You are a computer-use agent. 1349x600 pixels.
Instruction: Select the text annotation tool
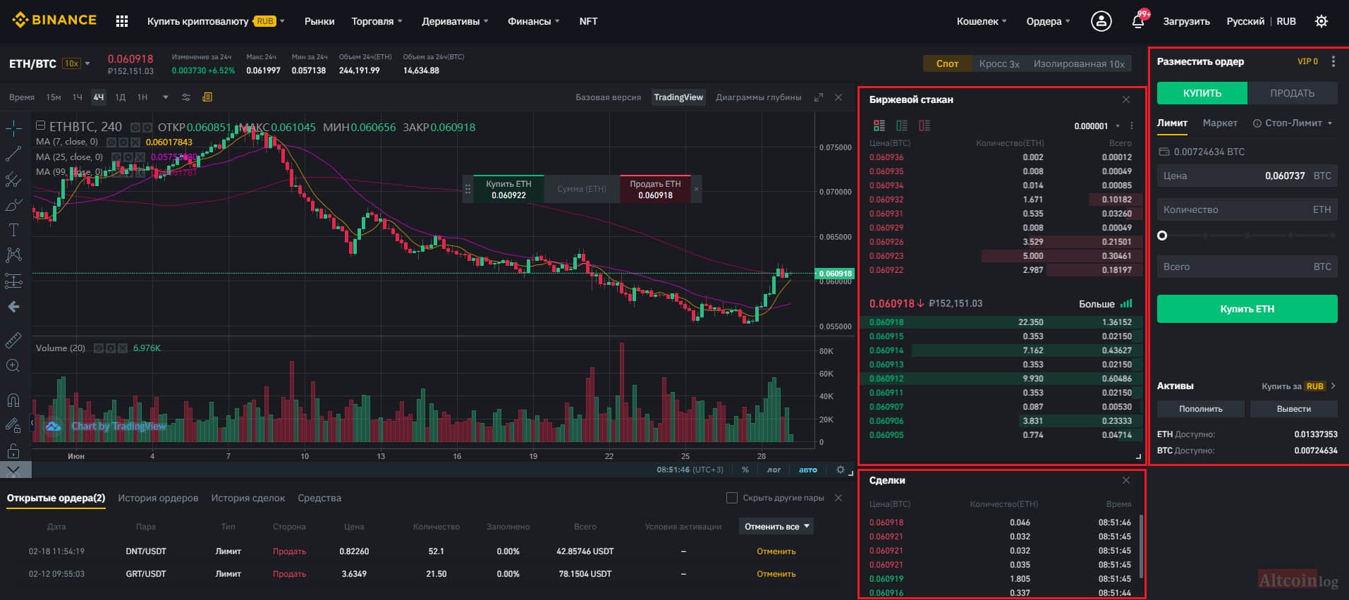pyautogui.click(x=13, y=230)
